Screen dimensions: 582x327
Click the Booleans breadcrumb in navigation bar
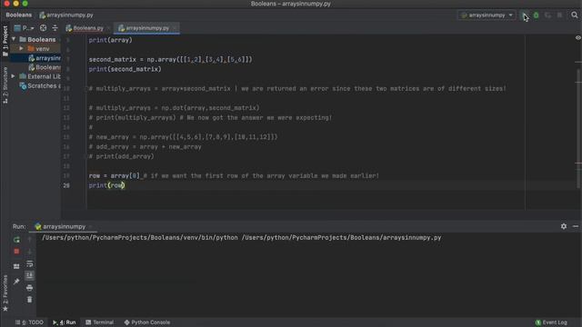(18, 15)
